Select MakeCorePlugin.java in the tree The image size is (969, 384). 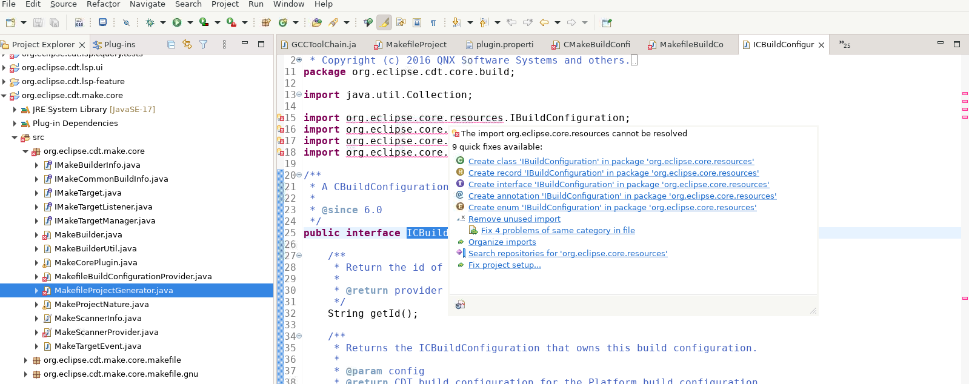(96, 263)
